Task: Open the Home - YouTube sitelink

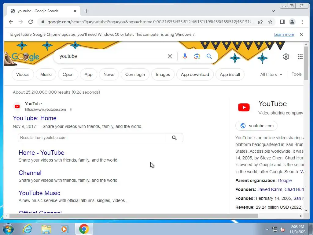Action: 41,153
